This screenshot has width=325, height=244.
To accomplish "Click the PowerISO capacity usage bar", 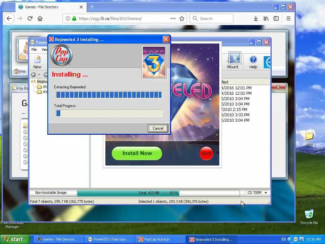I will click(158, 193).
